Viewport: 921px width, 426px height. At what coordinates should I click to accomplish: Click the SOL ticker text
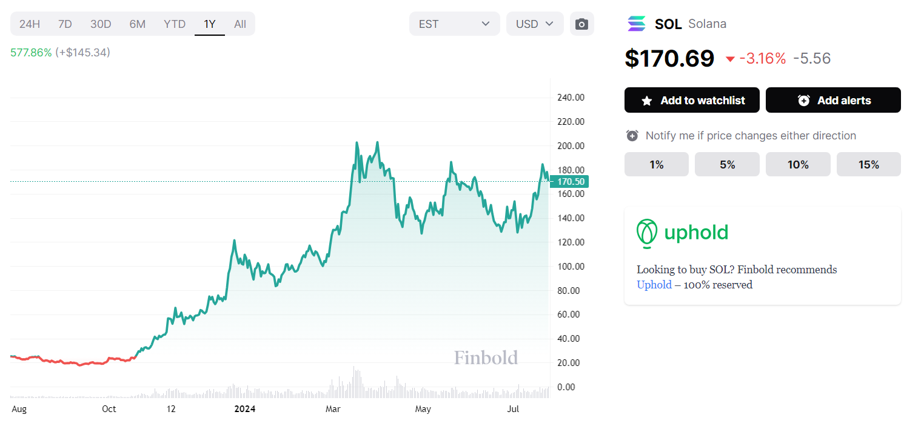click(x=668, y=24)
